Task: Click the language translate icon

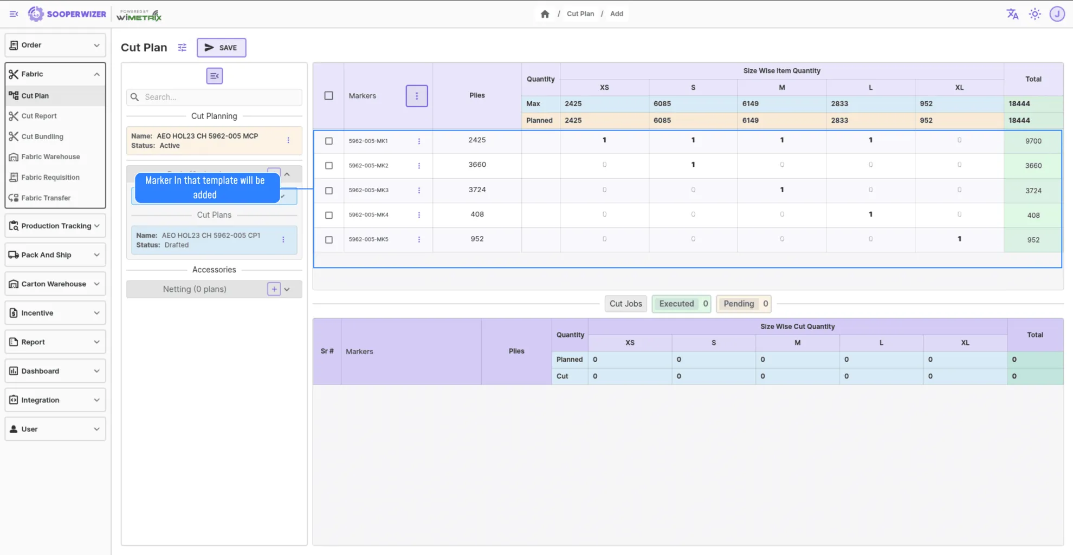Action: (1012, 14)
